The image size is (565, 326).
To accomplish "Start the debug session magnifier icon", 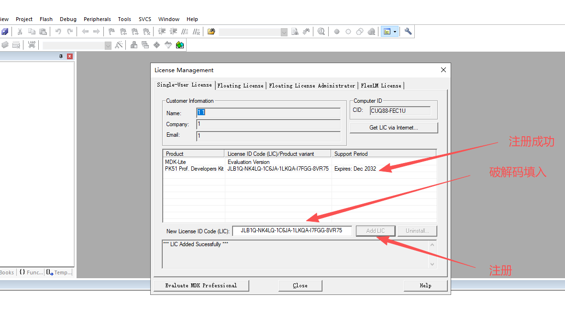I will (x=321, y=32).
